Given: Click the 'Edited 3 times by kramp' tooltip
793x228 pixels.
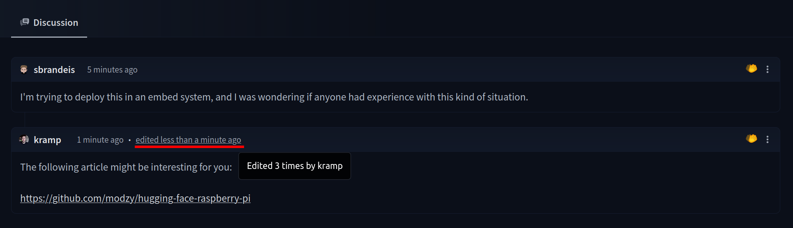Looking at the screenshot, I should (295, 166).
